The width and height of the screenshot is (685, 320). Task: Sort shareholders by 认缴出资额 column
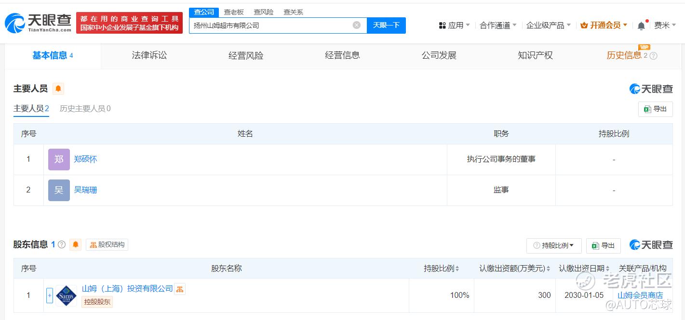[x=549, y=269]
